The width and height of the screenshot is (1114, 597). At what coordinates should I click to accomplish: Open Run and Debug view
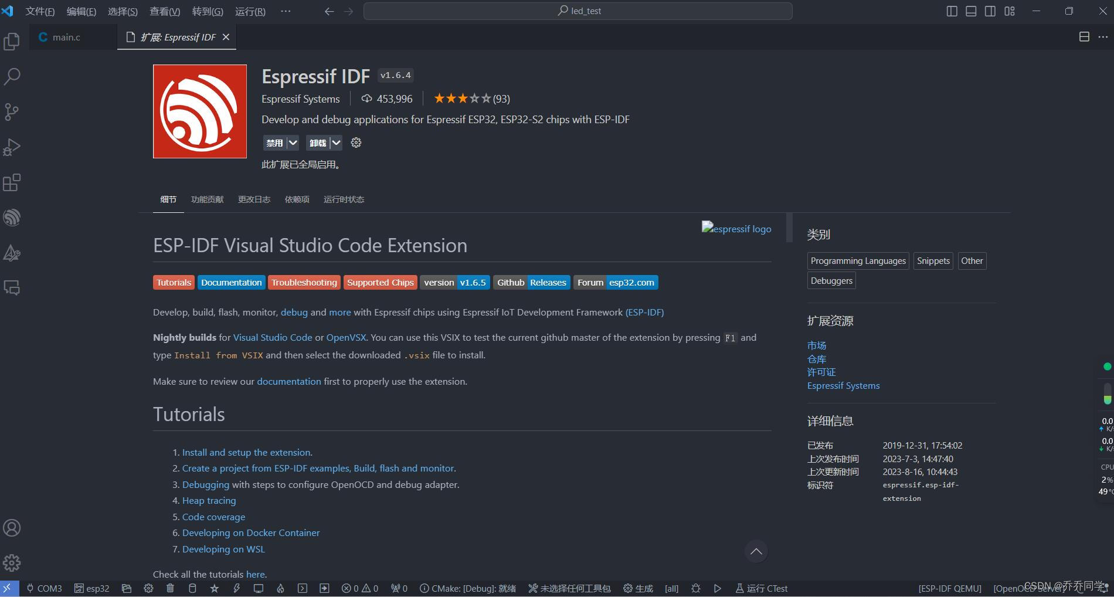click(x=12, y=147)
